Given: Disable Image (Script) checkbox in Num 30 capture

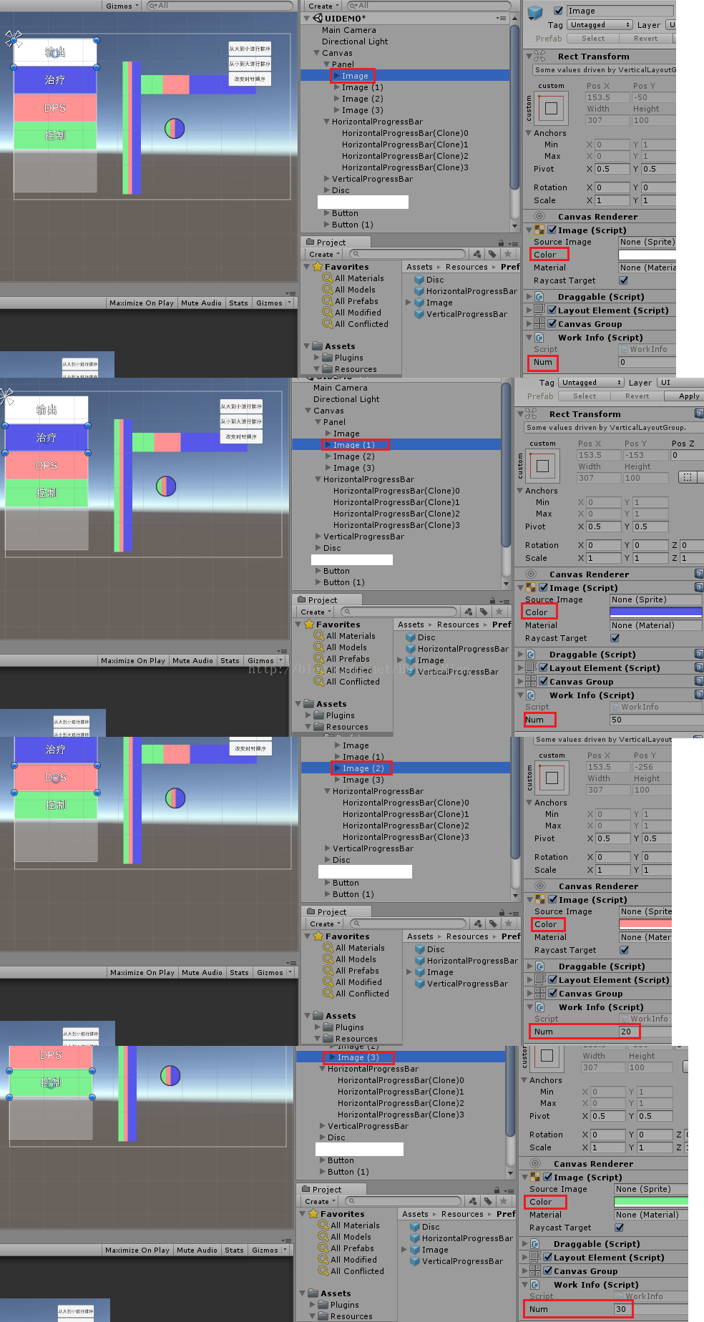Looking at the screenshot, I should [548, 1177].
